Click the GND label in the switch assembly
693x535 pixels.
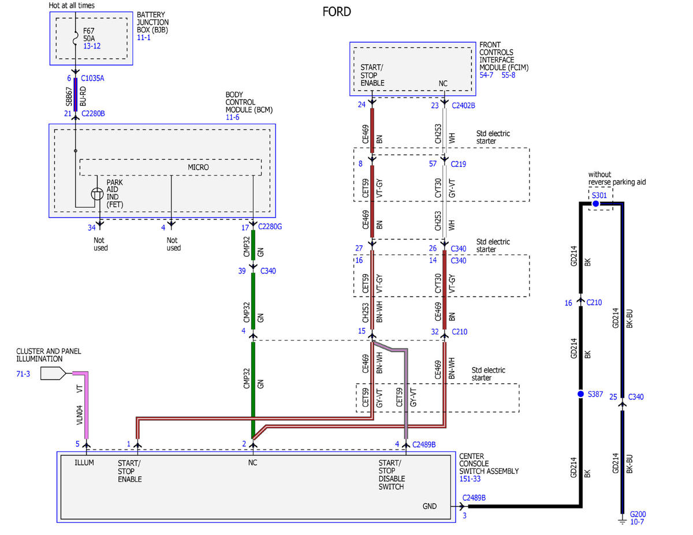430,506
